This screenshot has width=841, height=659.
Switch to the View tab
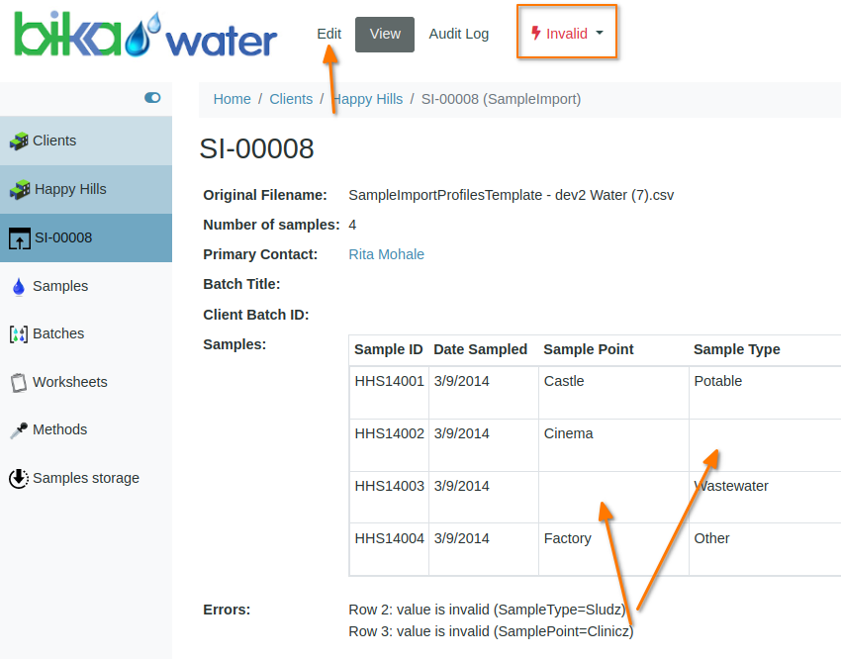[x=385, y=34]
